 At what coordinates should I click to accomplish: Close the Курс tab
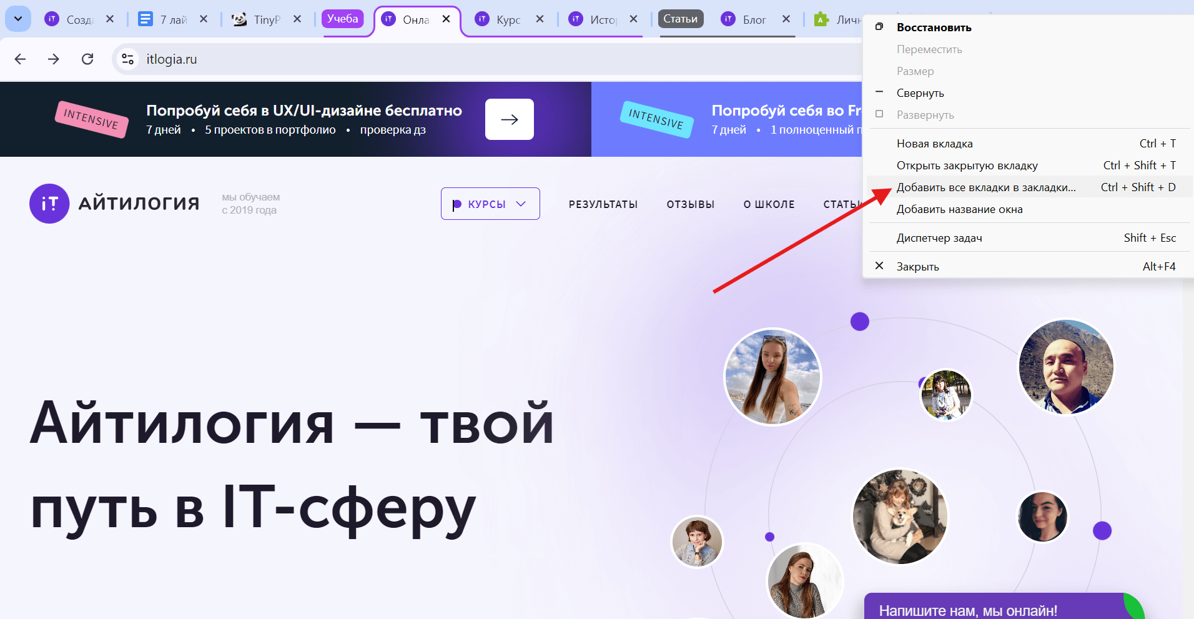[540, 19]
